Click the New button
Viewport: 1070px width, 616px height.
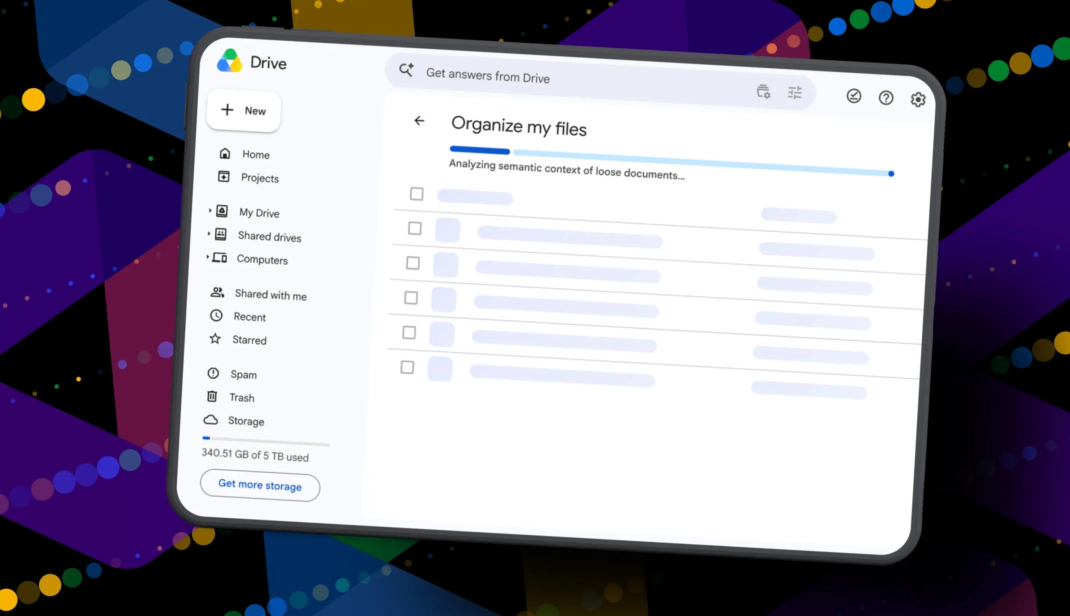pyautogui.click(x=244, y=110)
